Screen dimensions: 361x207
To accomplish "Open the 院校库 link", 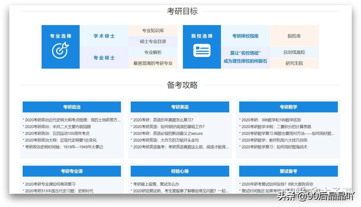I will (294, 36).
